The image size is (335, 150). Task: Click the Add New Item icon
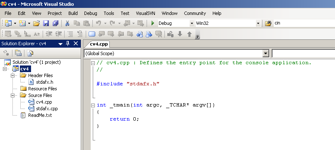22,23
